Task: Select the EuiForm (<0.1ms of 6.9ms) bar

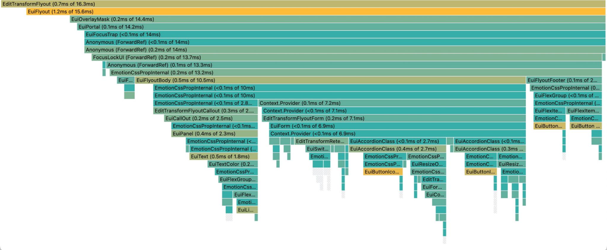Action: 397,126
